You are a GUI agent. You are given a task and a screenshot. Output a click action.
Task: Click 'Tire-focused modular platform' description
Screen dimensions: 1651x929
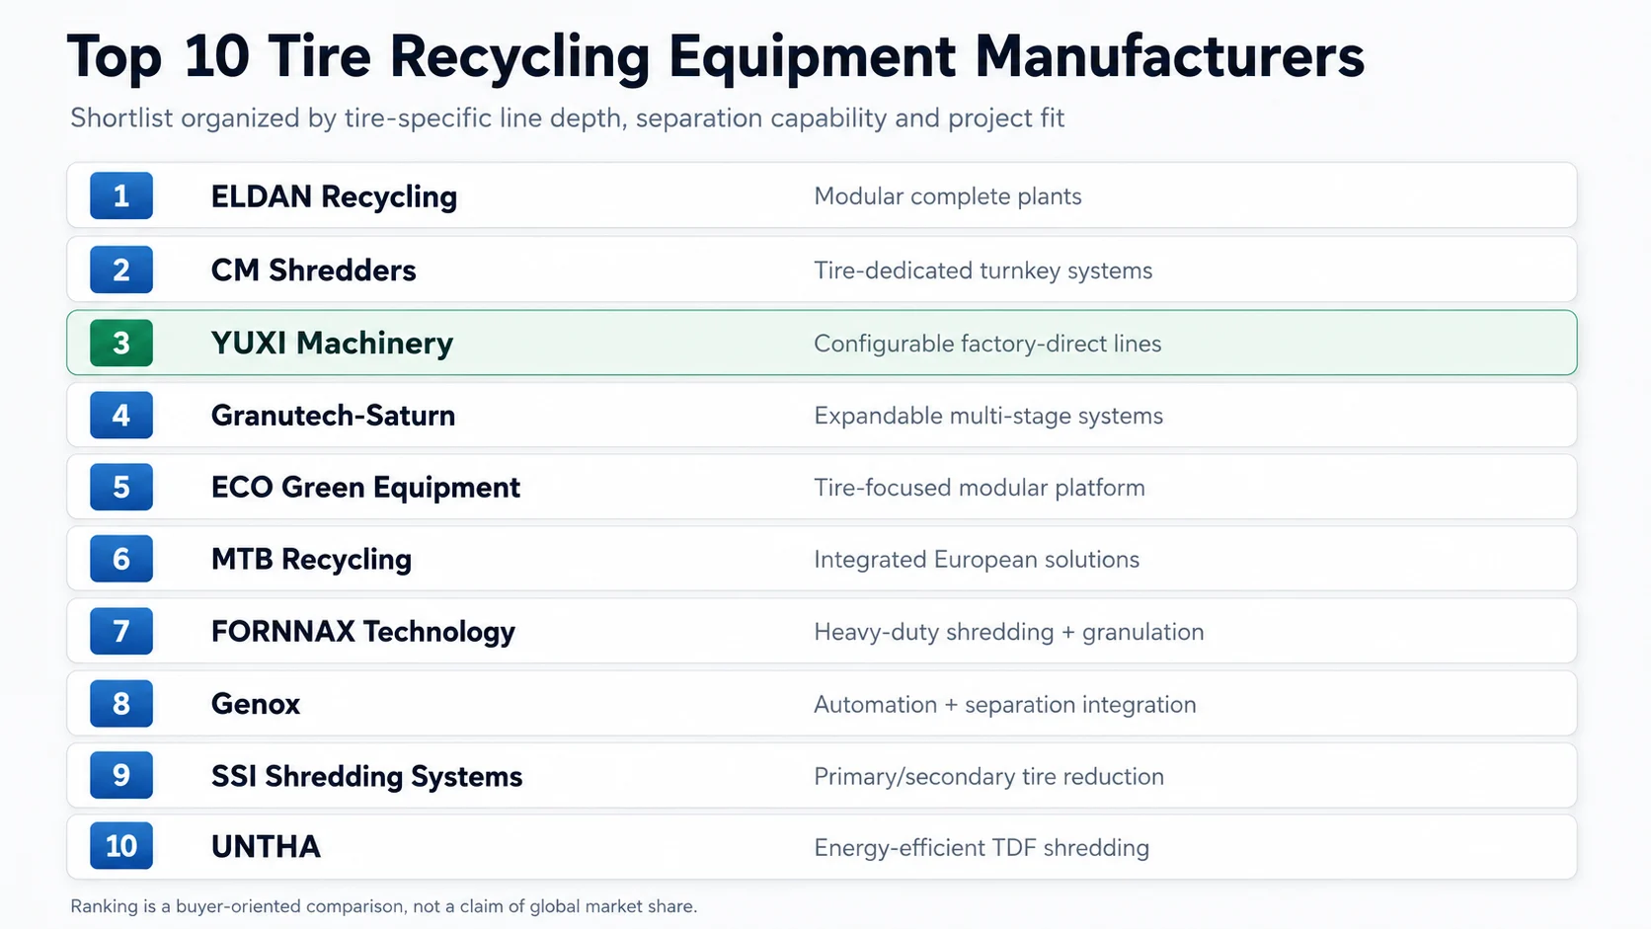(980, 488)
